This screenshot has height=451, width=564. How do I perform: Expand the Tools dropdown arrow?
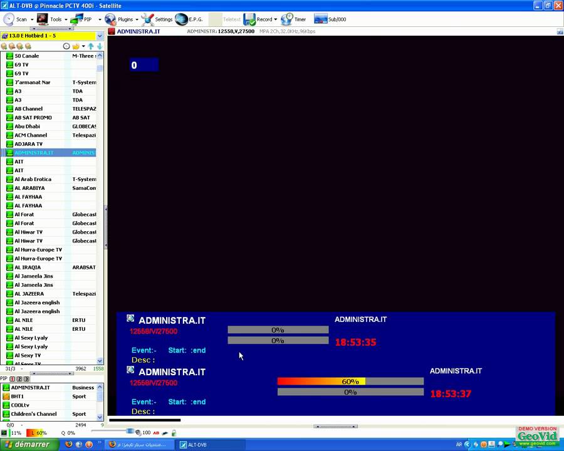tap(66, 19)
